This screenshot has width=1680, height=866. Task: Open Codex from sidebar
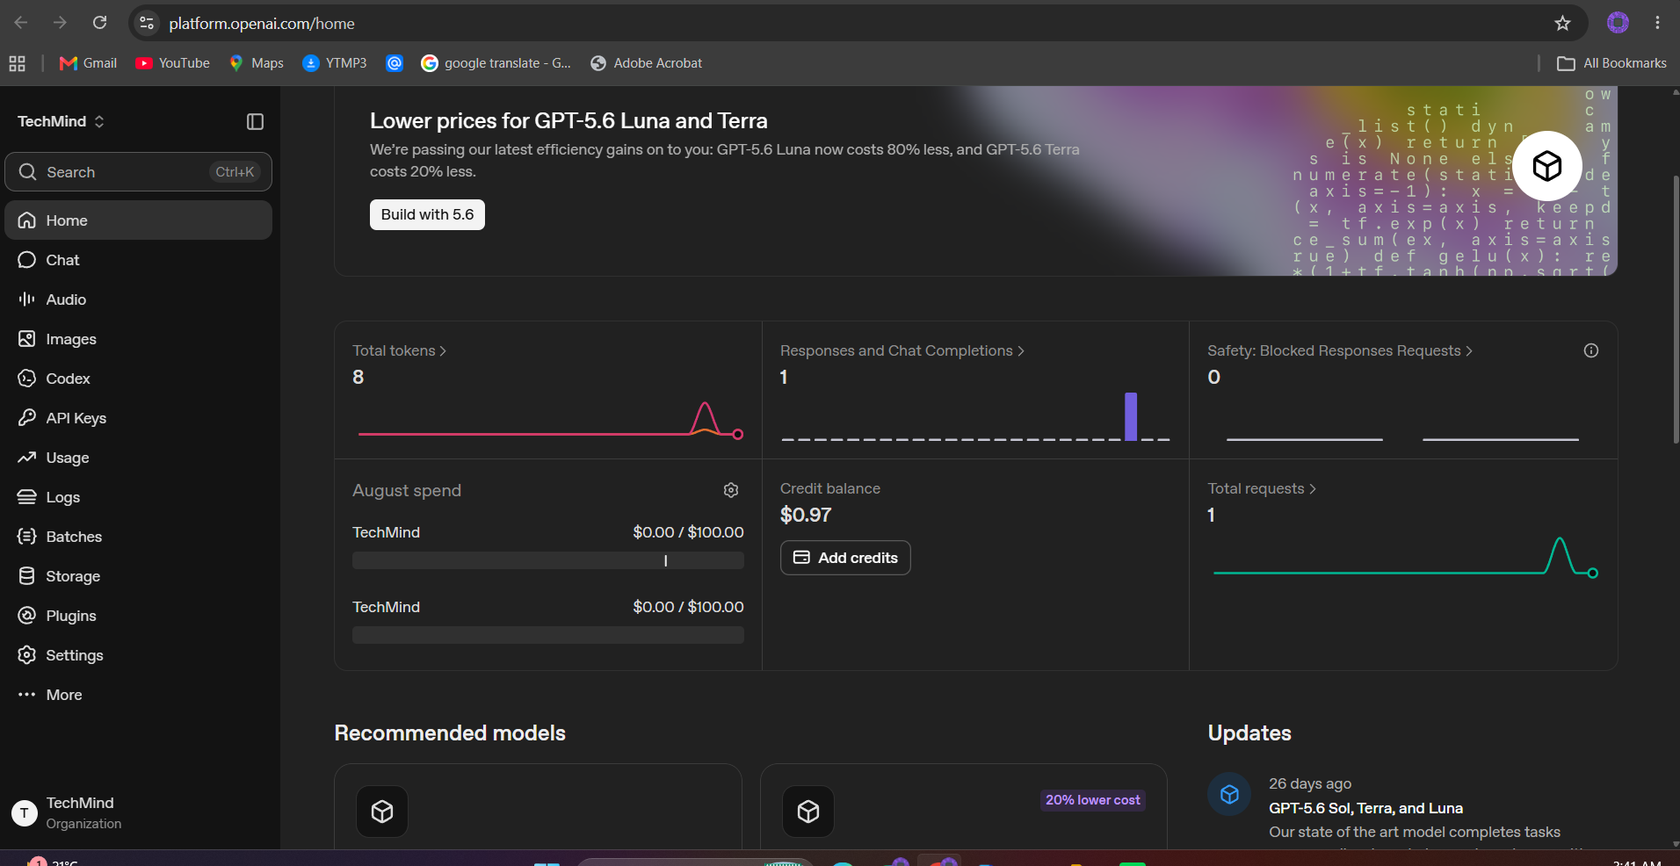click(x=138, y=379)
